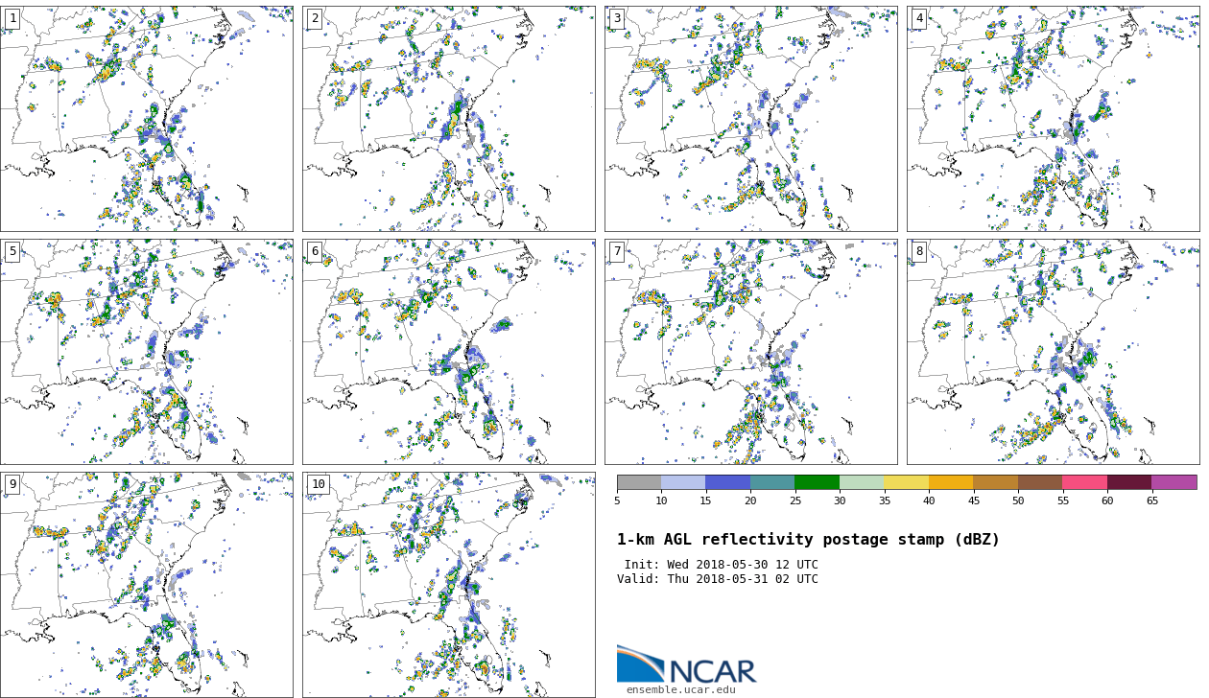The height and width of the screenshot is (698, 1209).
Task: Click the '5' colorbar tick label
Action: click(617, 500)
